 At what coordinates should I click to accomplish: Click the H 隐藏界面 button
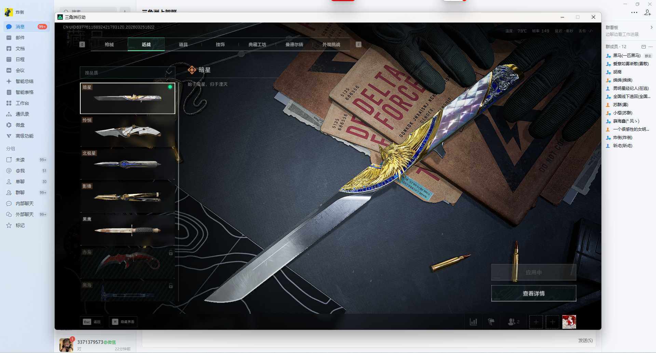pyautogui.click(x=123, y=322)
